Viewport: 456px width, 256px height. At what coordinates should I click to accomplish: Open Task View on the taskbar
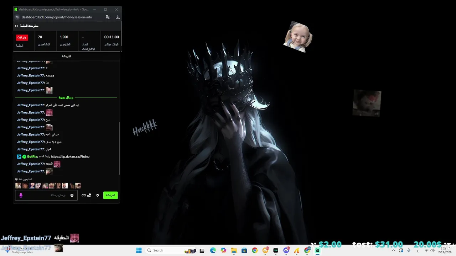[x=202, y=250]
